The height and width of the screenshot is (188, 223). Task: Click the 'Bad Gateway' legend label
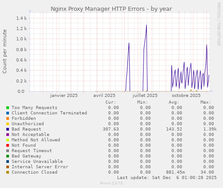click(26, 156)
